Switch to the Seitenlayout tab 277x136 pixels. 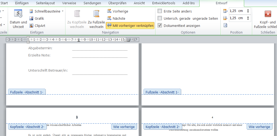coord(45,3)
